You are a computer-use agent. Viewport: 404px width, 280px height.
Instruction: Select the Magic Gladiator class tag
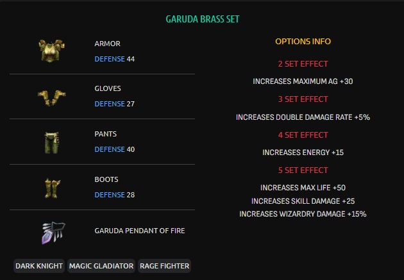101,265
